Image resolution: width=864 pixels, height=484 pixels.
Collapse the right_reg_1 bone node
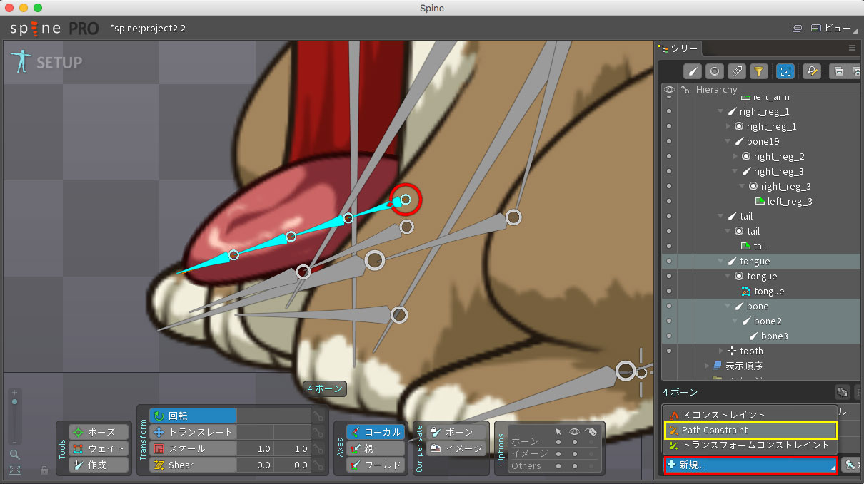pos(720,112)
